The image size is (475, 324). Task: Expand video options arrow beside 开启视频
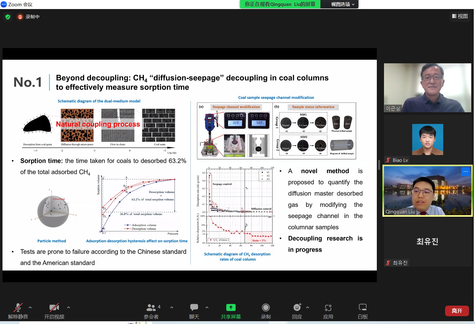(x=69, y=307)
